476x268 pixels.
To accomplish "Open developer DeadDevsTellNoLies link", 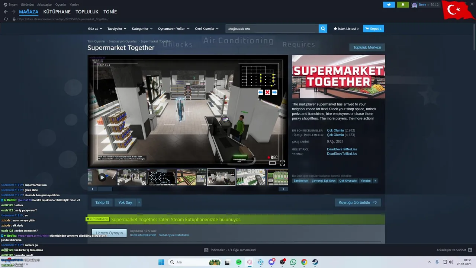I will point(342,149).
